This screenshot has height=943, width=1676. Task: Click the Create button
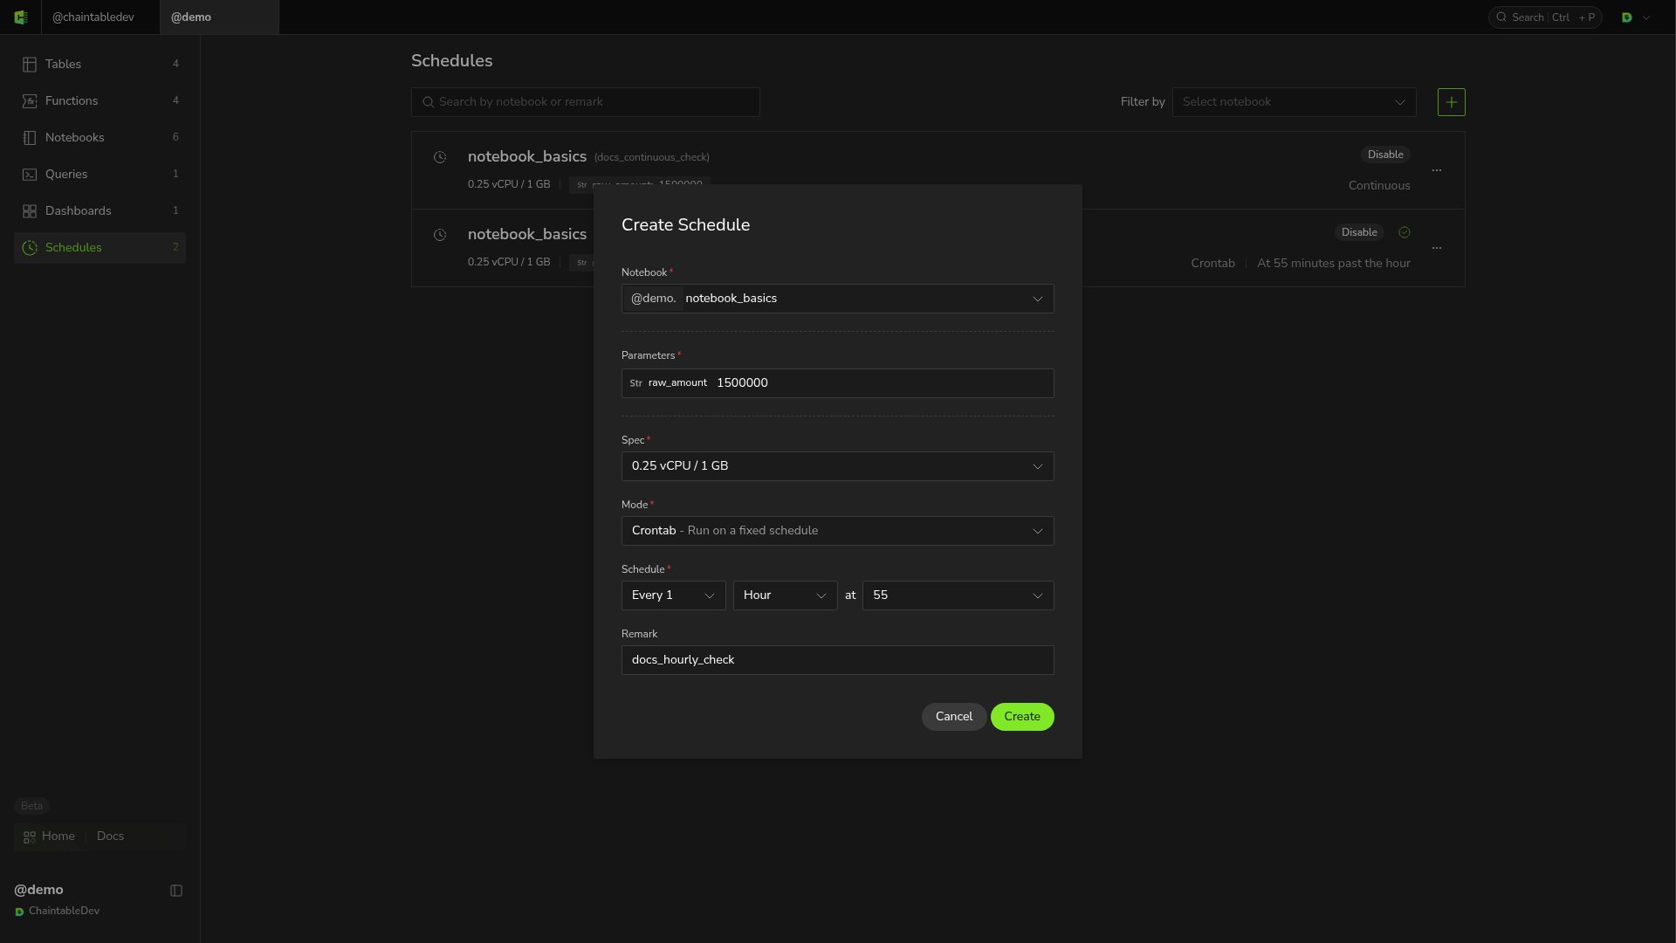[1022, 717]
